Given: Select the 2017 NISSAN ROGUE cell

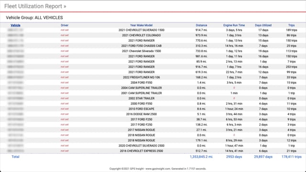Looking at the screenshot, I should click(142, 130).
